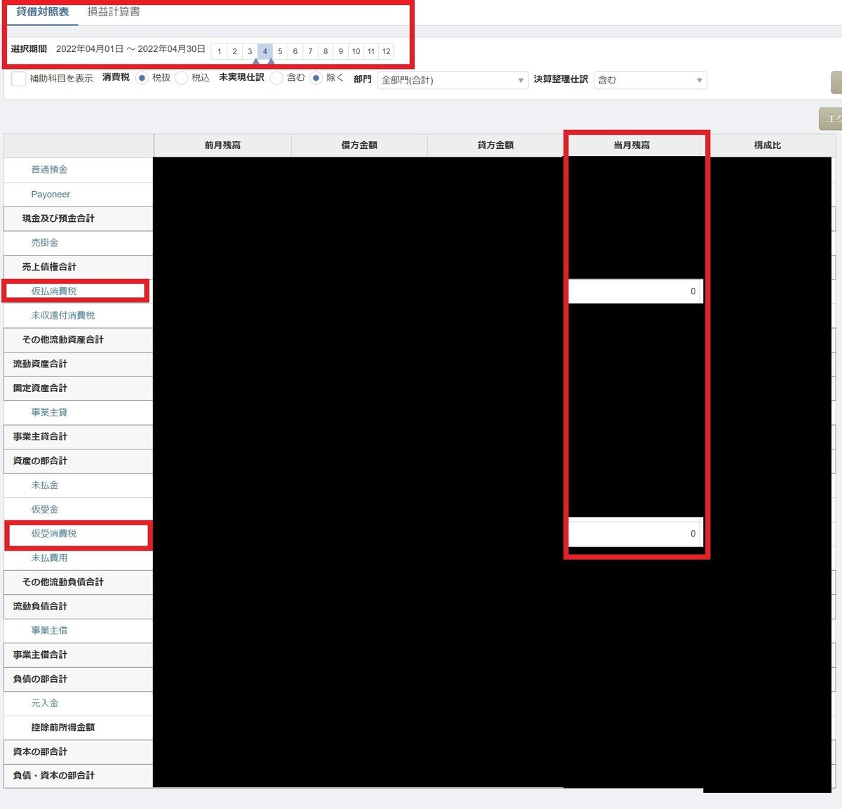Open the 事業主貸 account link
842x809 pixels.
[x=49, y=413]
